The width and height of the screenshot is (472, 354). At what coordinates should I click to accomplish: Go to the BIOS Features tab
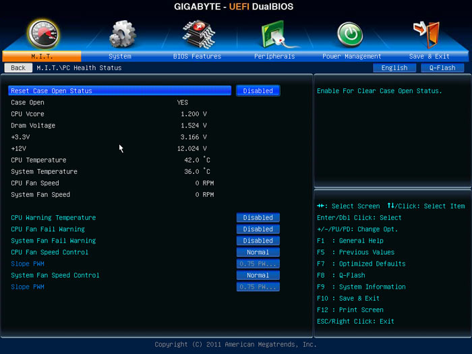coord(197,56)
